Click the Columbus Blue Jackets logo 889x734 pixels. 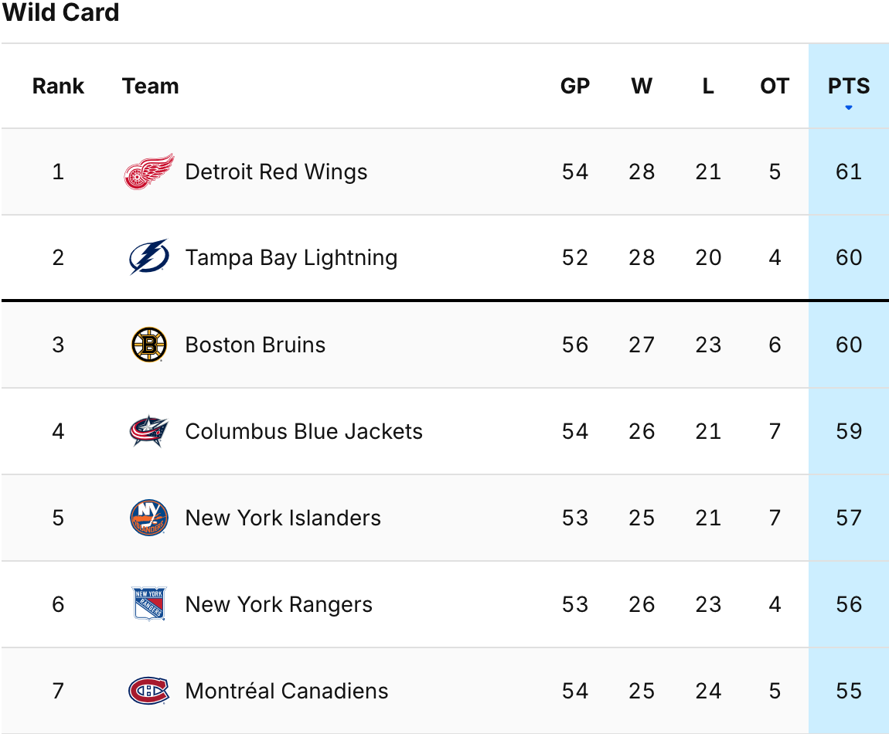[x=149, y=431]
